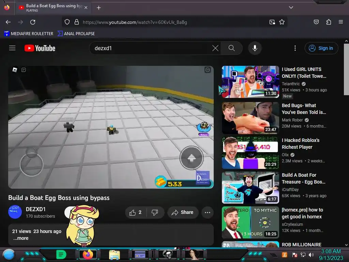Open the Start orb in taskbar
The height and width of the screenshot is (262, 349).
point(9,254)
